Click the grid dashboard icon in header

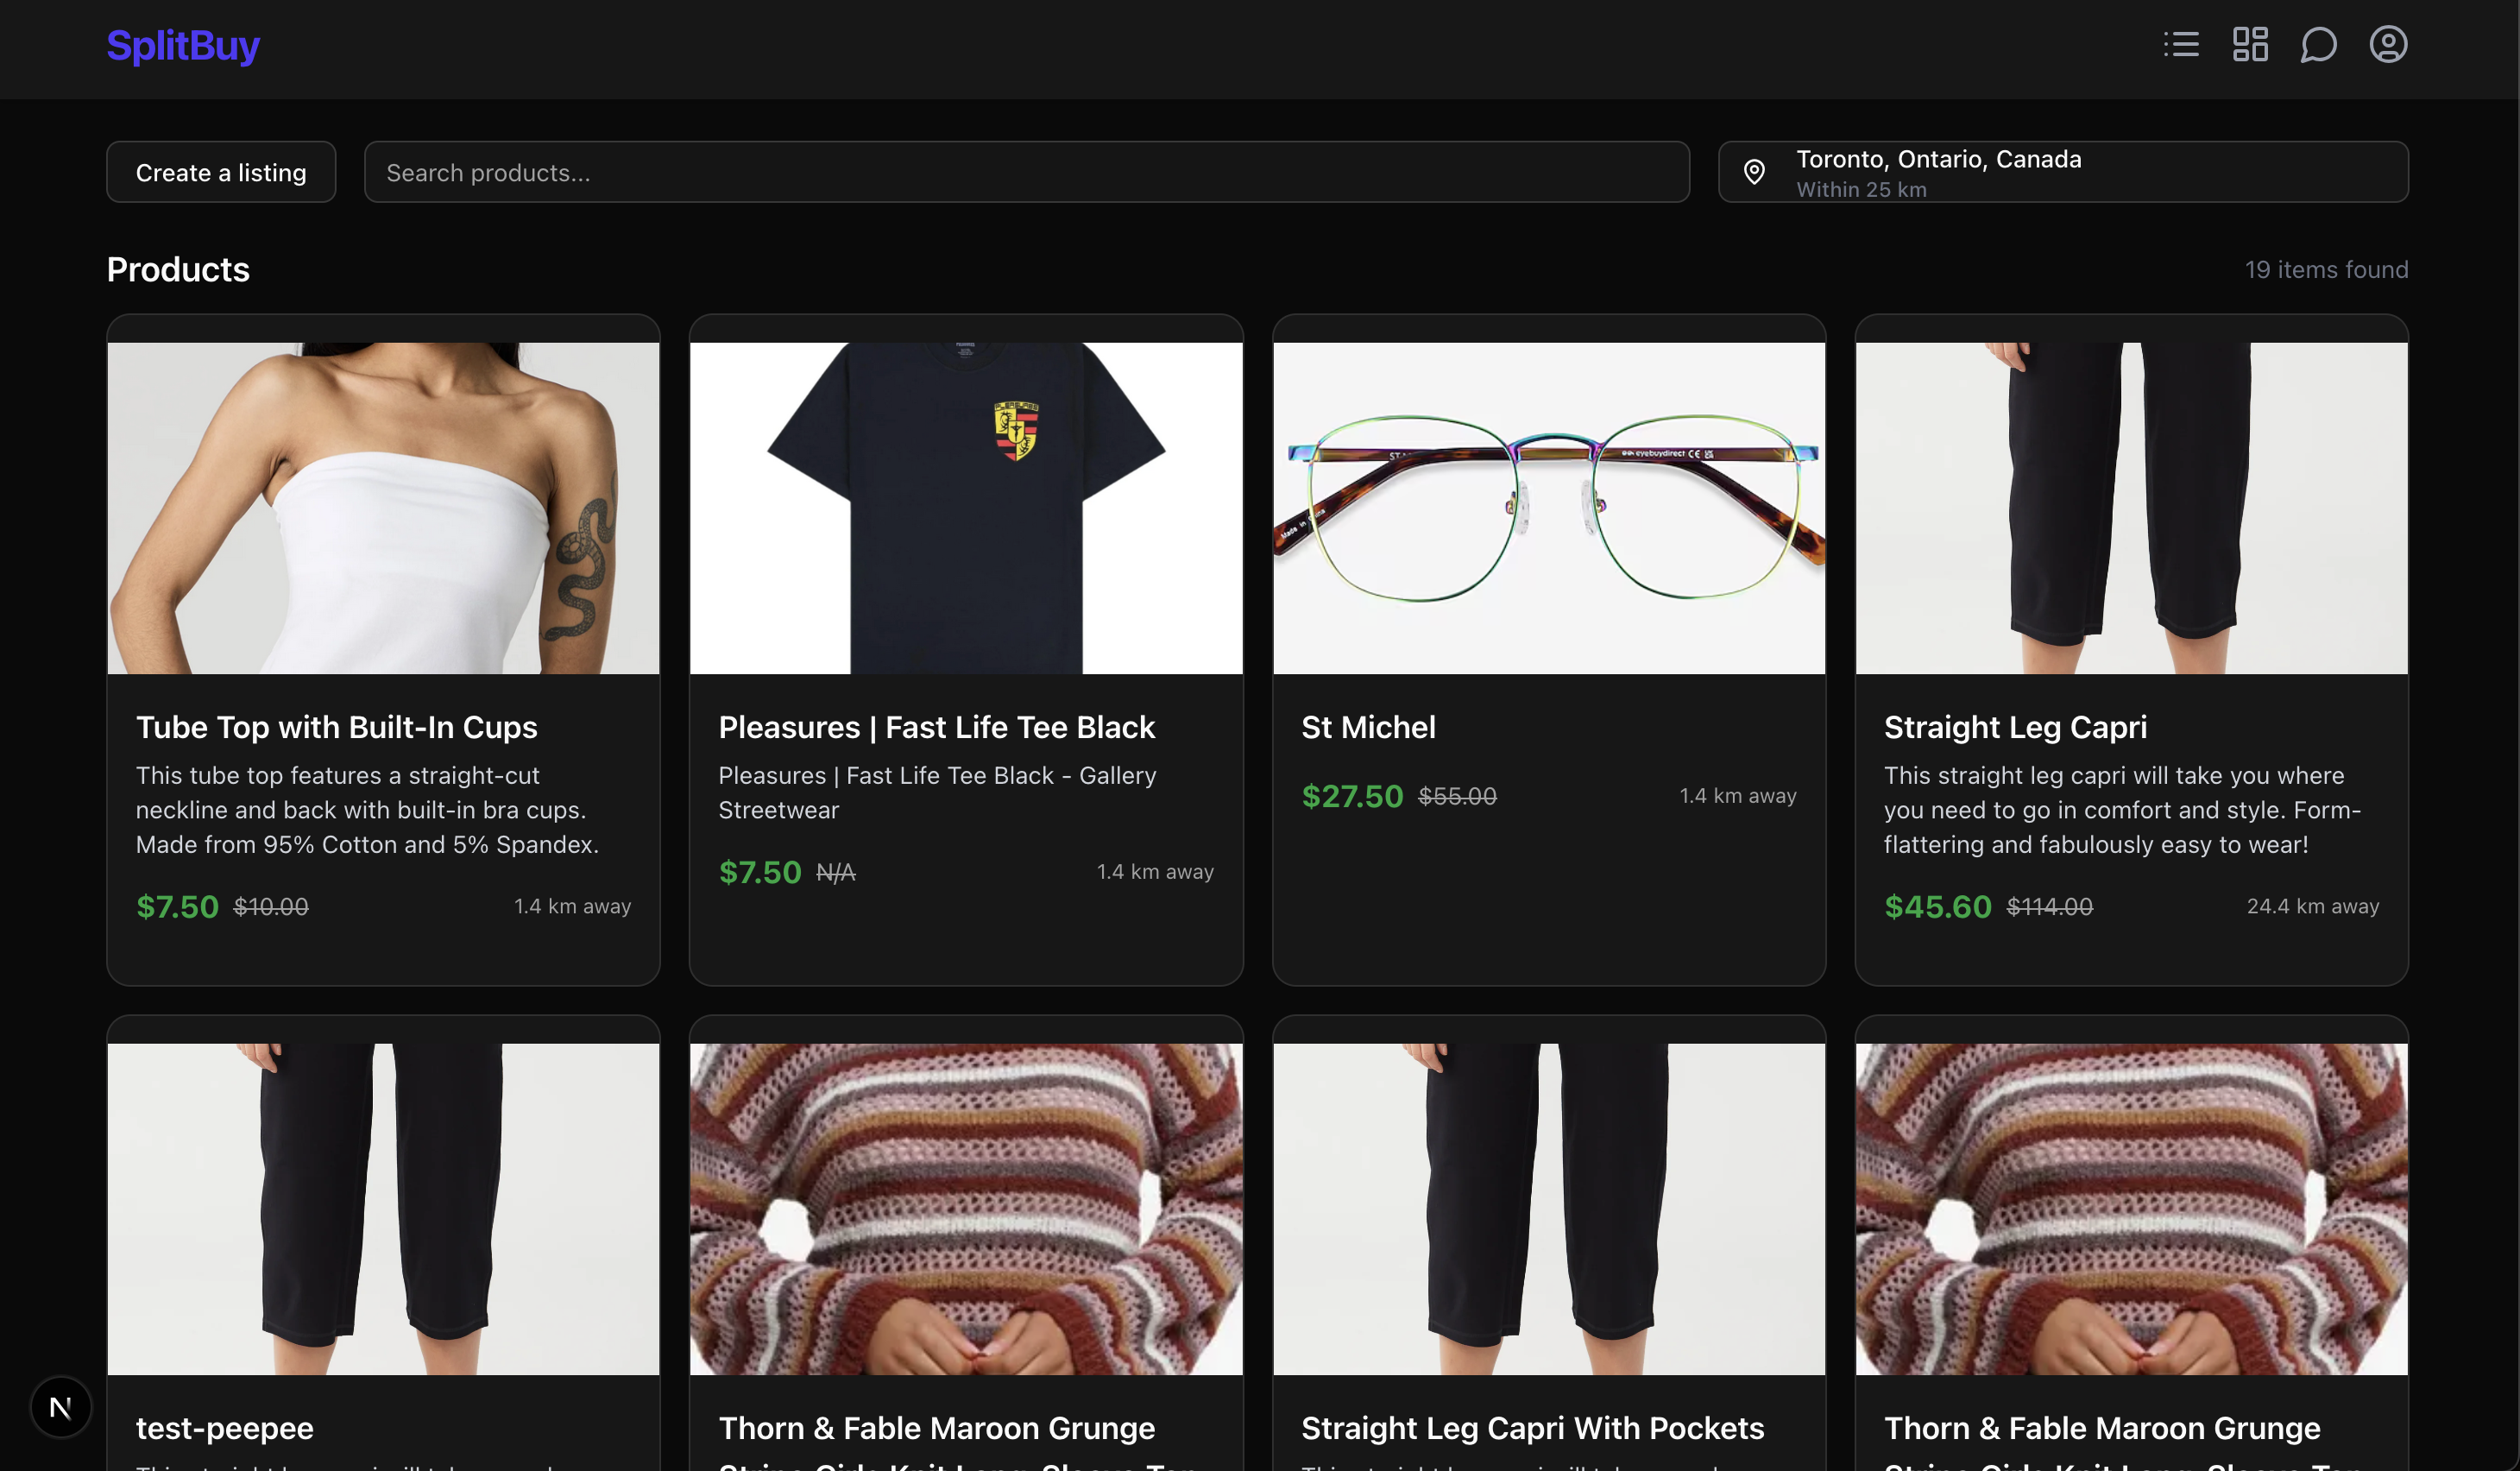(2250, 45)
